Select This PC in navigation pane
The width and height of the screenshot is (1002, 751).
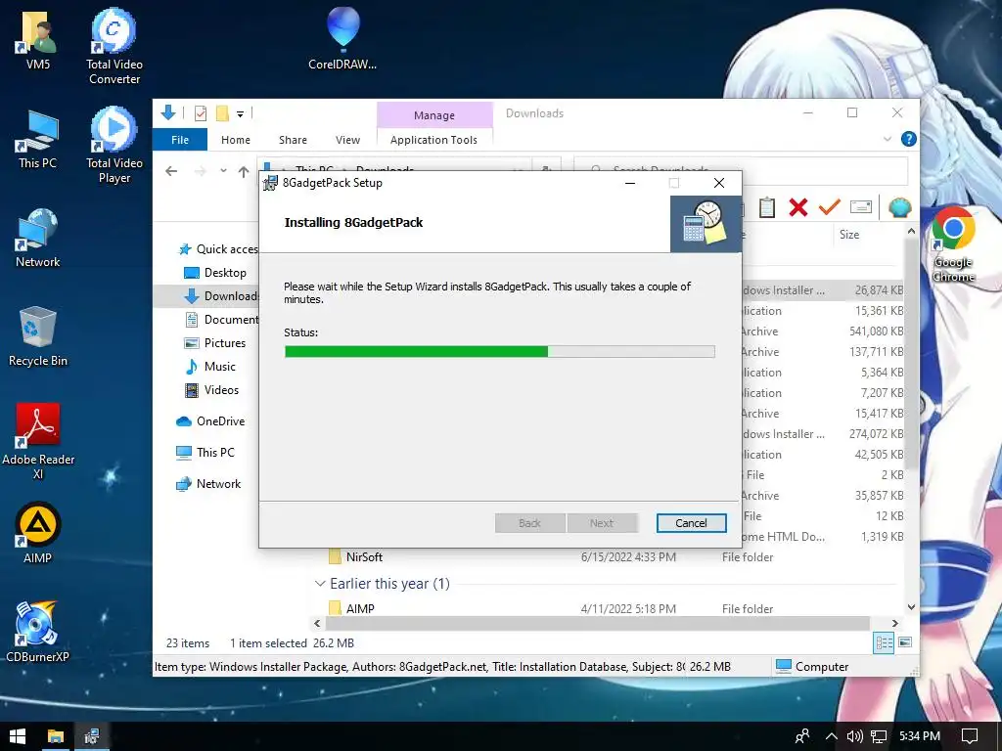[205, 452]
